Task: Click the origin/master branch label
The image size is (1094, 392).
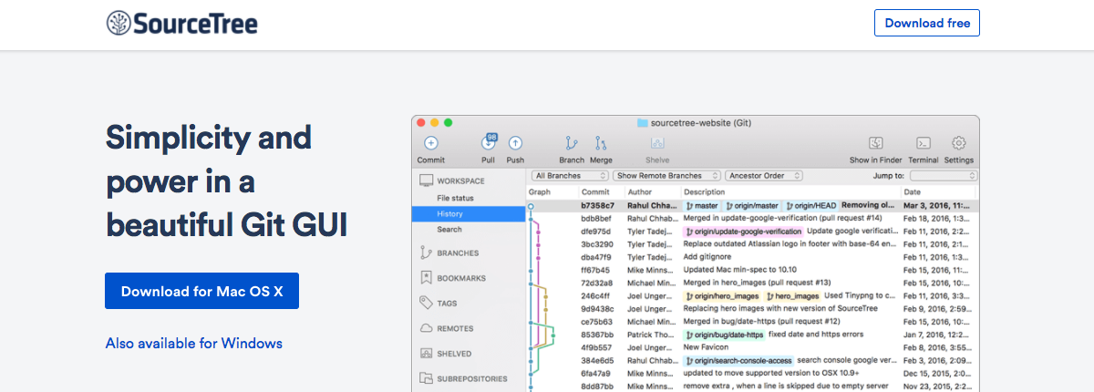Action: click(x=753, y=206)
